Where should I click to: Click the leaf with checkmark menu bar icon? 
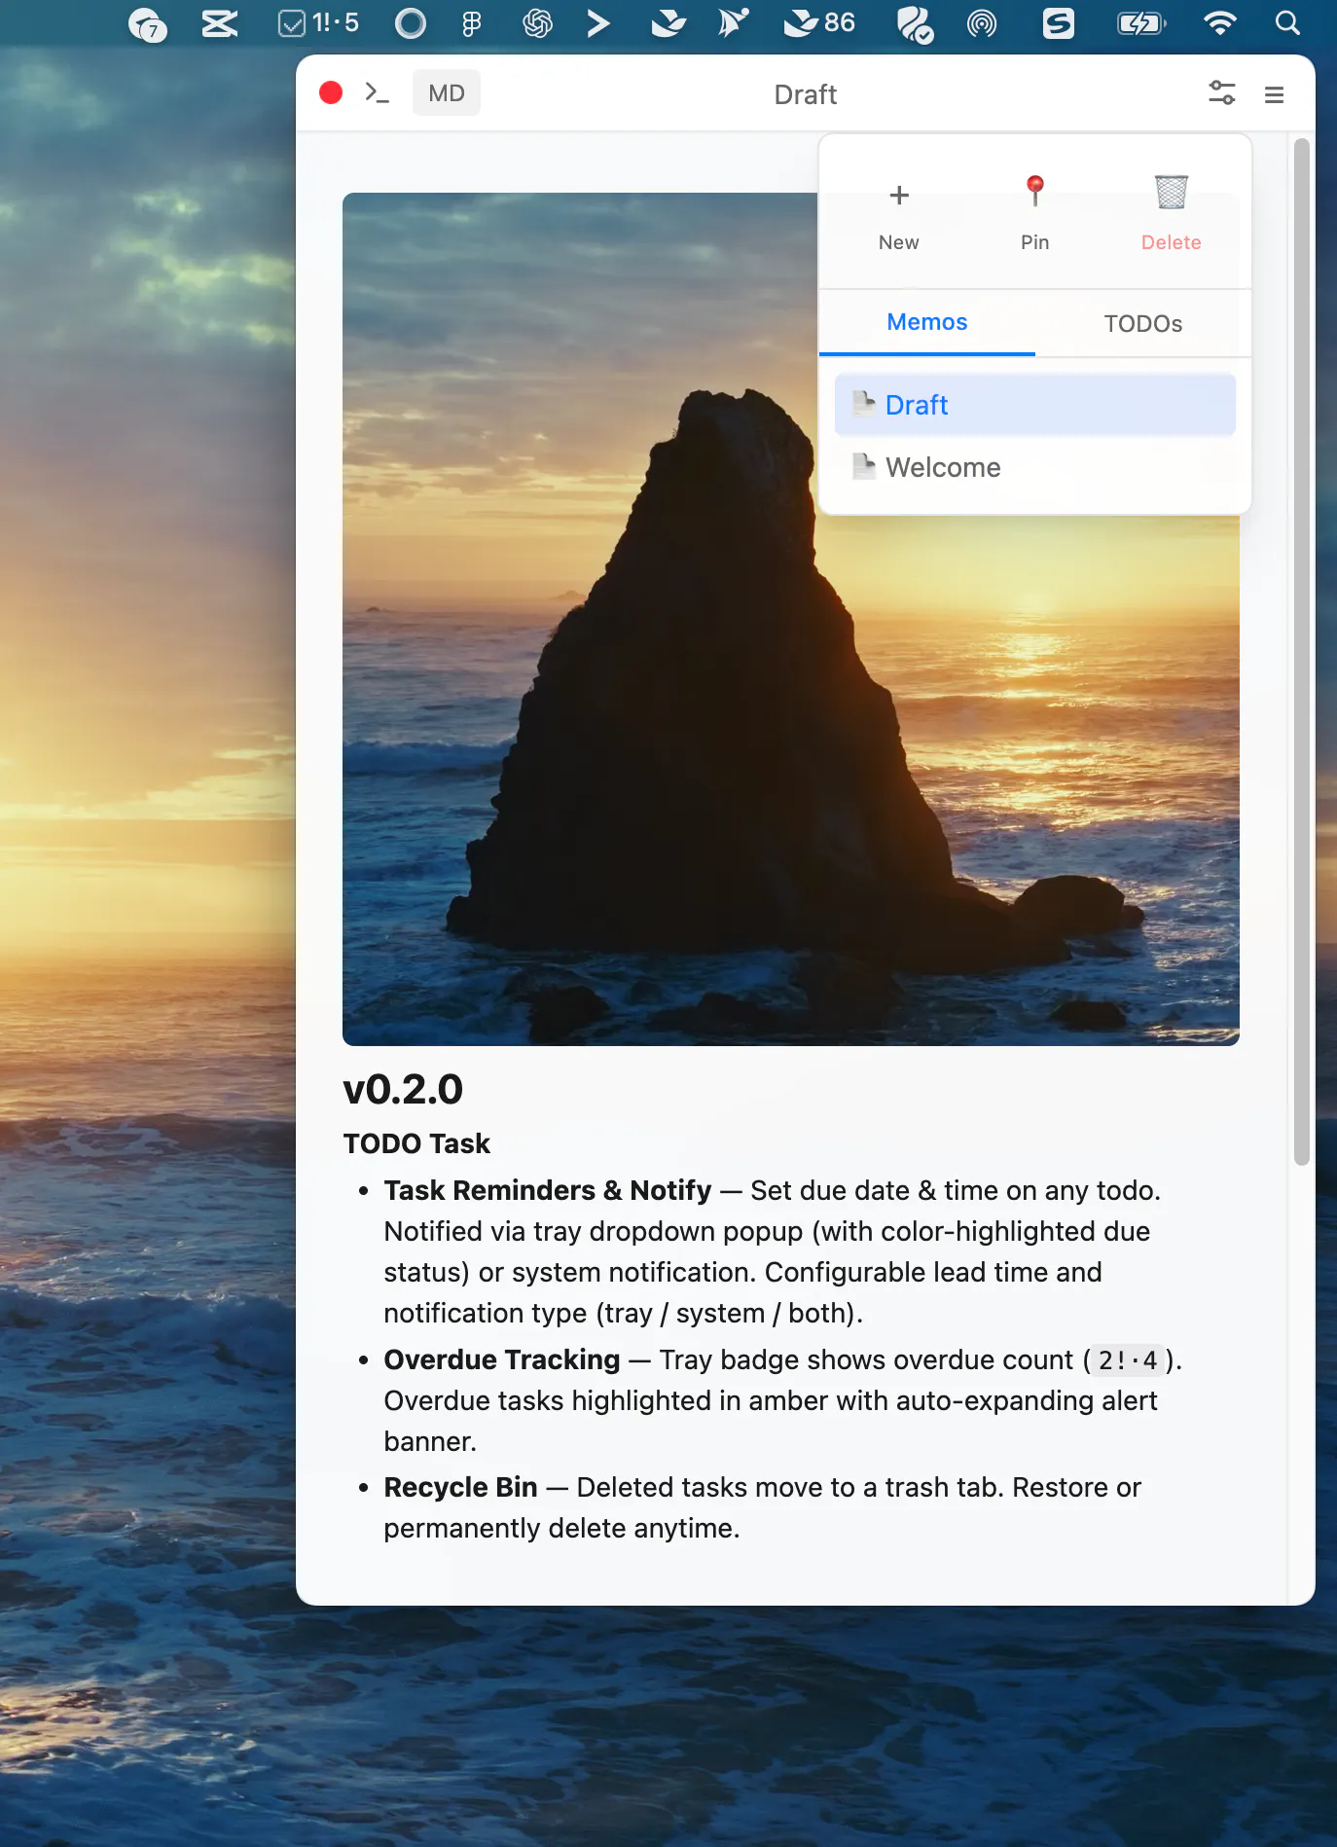[915, 24]
